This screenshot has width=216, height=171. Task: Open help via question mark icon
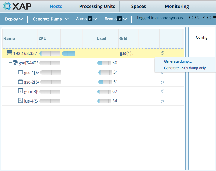pos(203,18)
